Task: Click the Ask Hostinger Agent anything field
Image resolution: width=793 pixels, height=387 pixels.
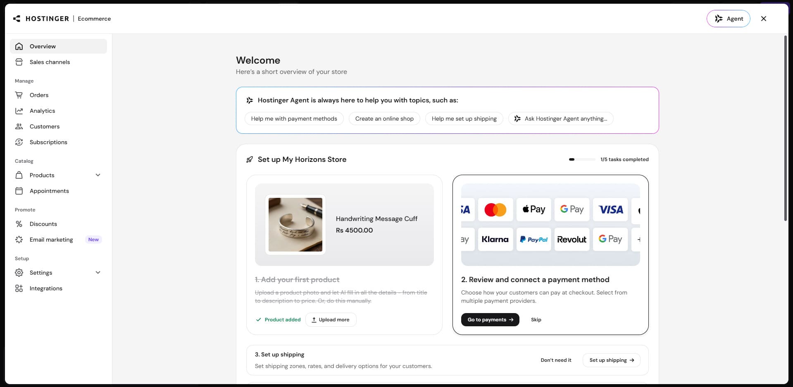Action: tap(561, 119)
